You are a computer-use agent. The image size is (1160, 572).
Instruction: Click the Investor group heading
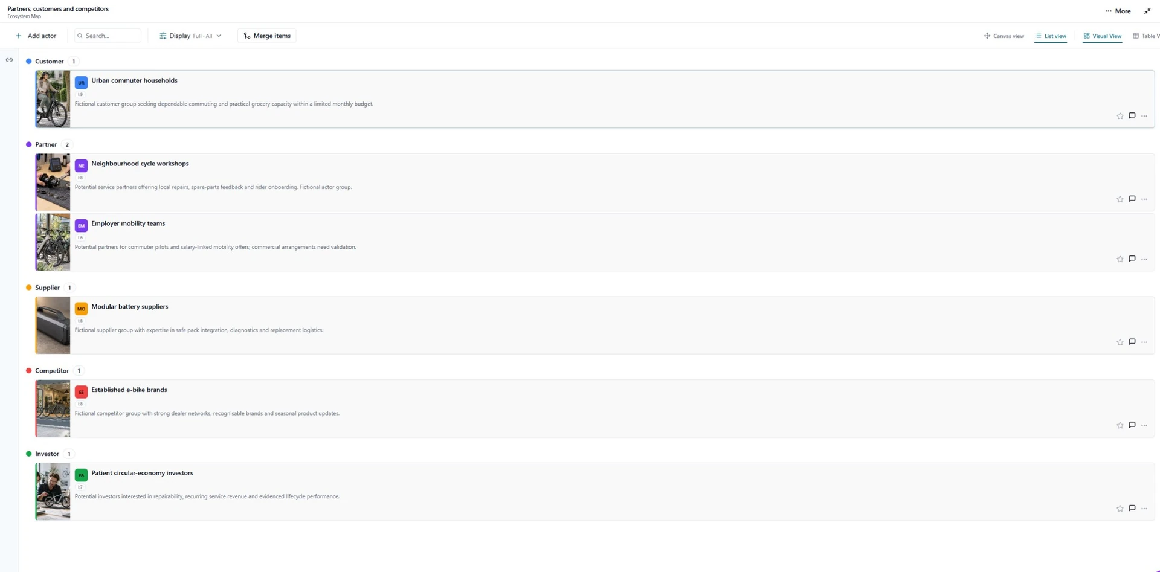pos(47,454)
